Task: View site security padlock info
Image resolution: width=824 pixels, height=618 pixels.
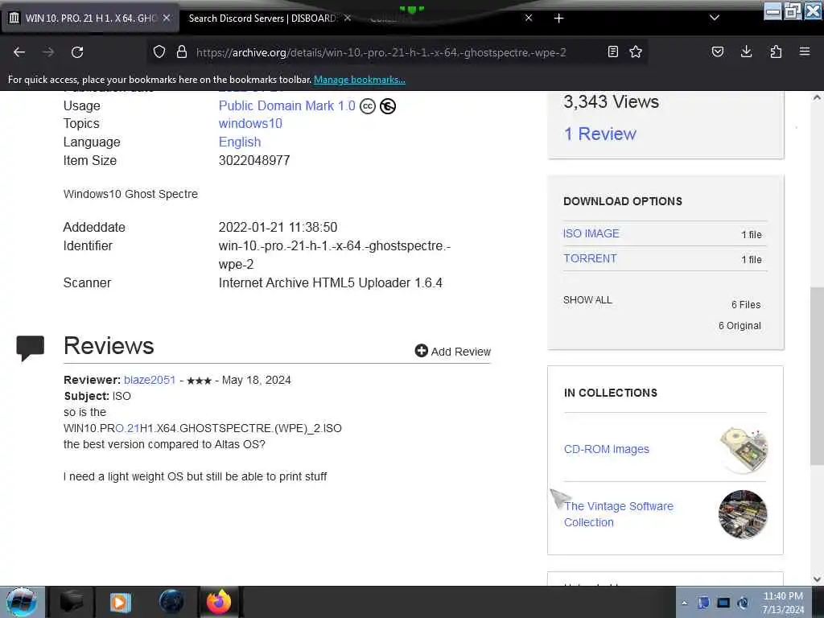Action: pos(182,52)
